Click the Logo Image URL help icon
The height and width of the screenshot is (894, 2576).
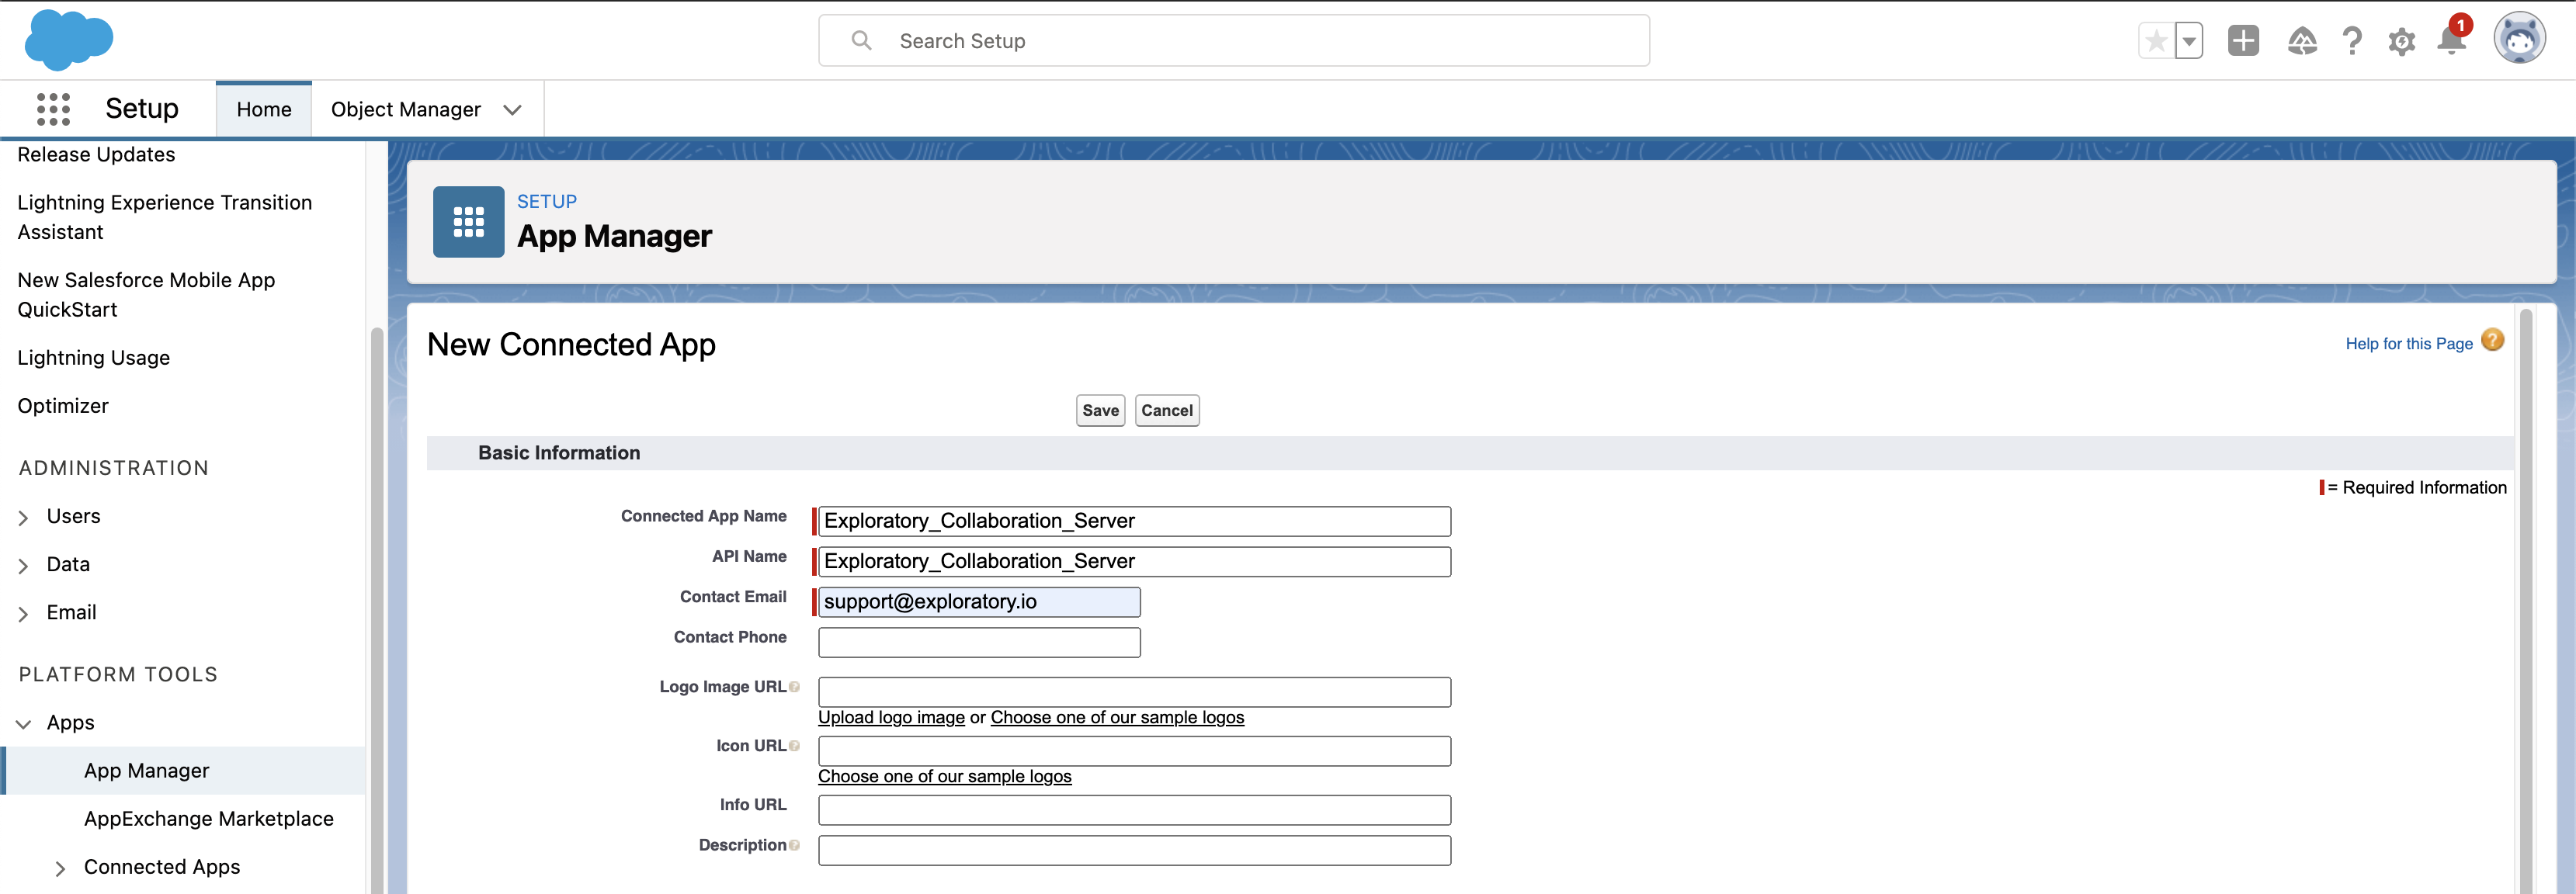794,687
